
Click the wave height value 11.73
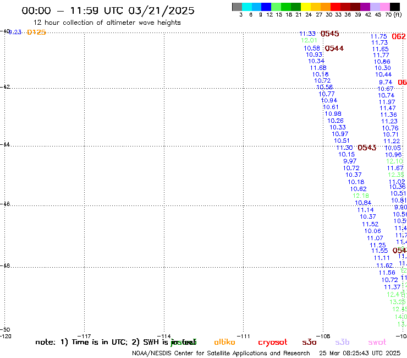pyautogui.click(x=380, y=42)
